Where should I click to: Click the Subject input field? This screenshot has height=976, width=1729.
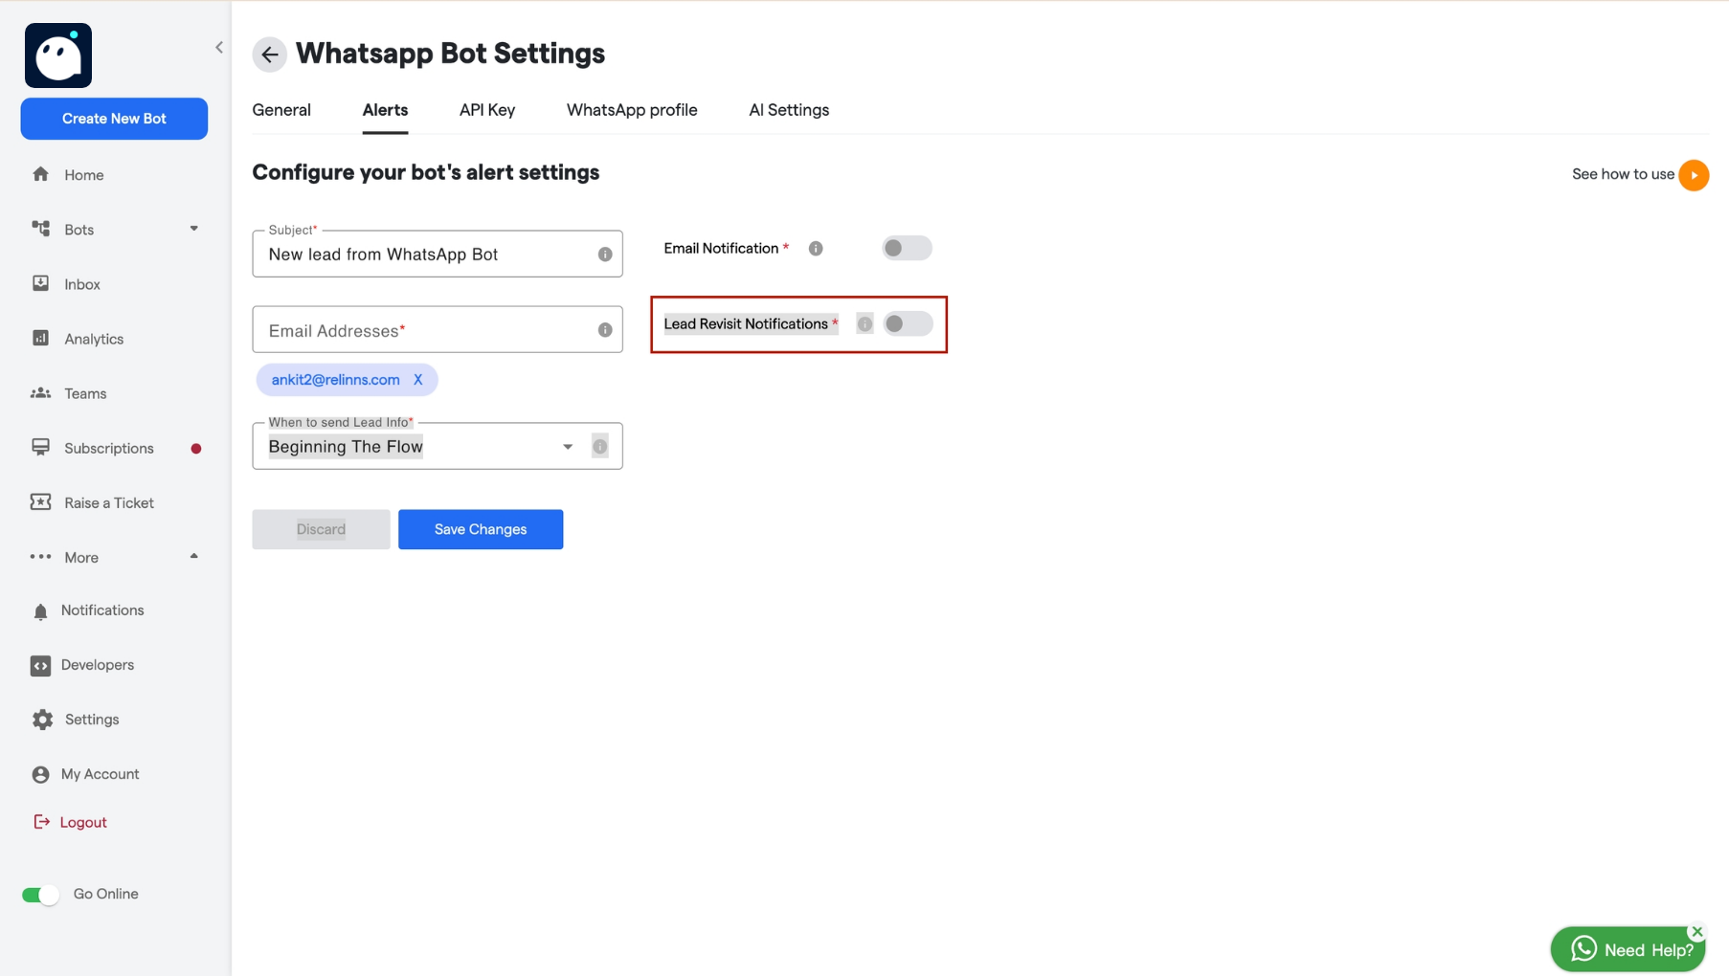438,254
